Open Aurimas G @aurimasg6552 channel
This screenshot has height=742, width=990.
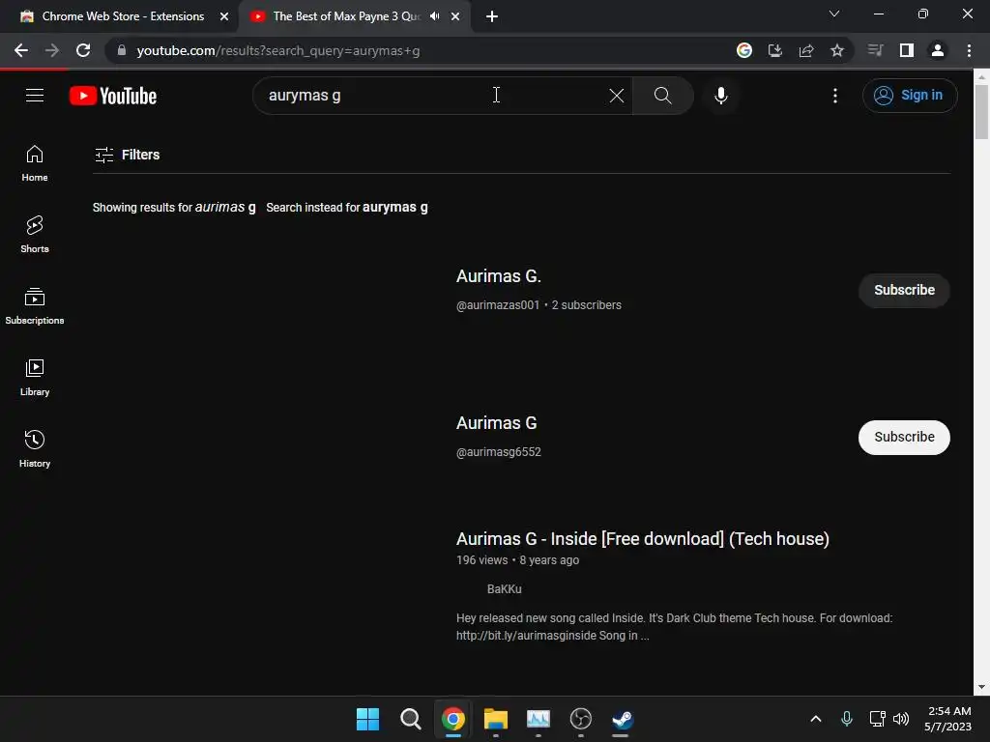click(496, 423)
